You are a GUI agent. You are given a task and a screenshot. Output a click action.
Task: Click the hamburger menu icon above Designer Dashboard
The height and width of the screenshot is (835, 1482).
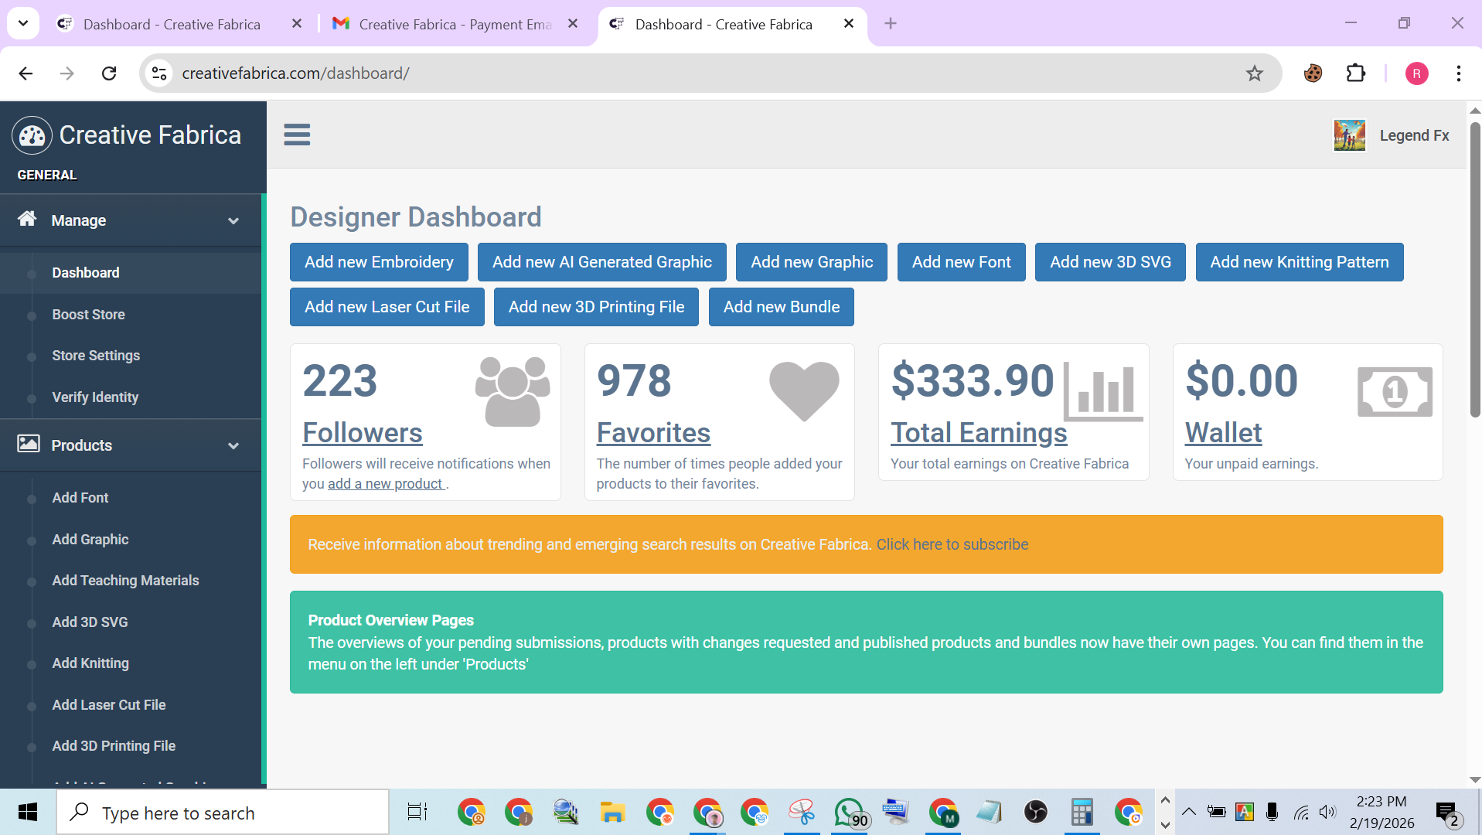[x=297, y=135]
